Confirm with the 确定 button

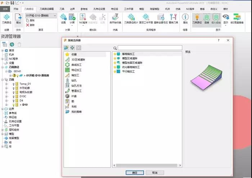point(135,173)
